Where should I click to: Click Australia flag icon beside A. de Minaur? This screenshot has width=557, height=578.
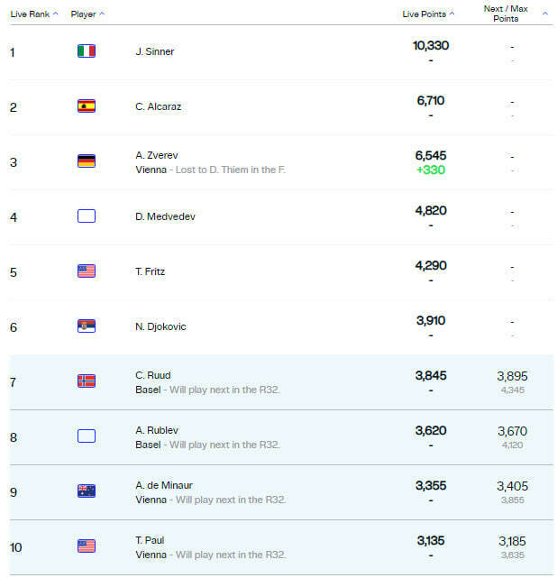87,491
